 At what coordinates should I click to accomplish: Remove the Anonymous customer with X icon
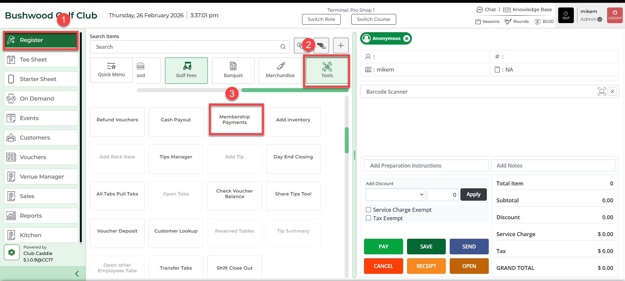[x=407, y=38]
